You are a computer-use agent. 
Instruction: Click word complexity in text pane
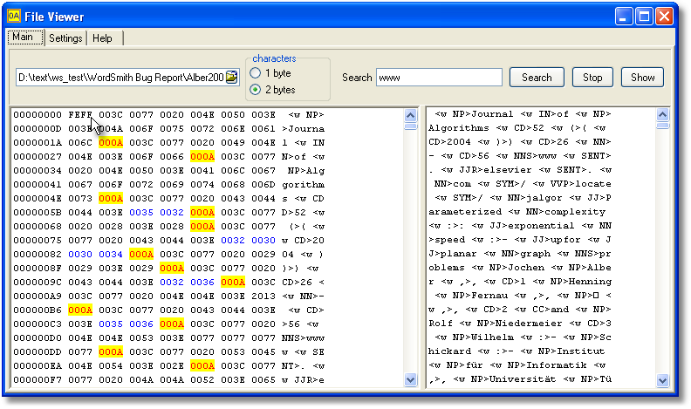(575, 212)
